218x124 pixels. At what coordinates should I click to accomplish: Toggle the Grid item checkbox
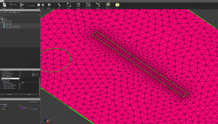click(x=2, y=21)
